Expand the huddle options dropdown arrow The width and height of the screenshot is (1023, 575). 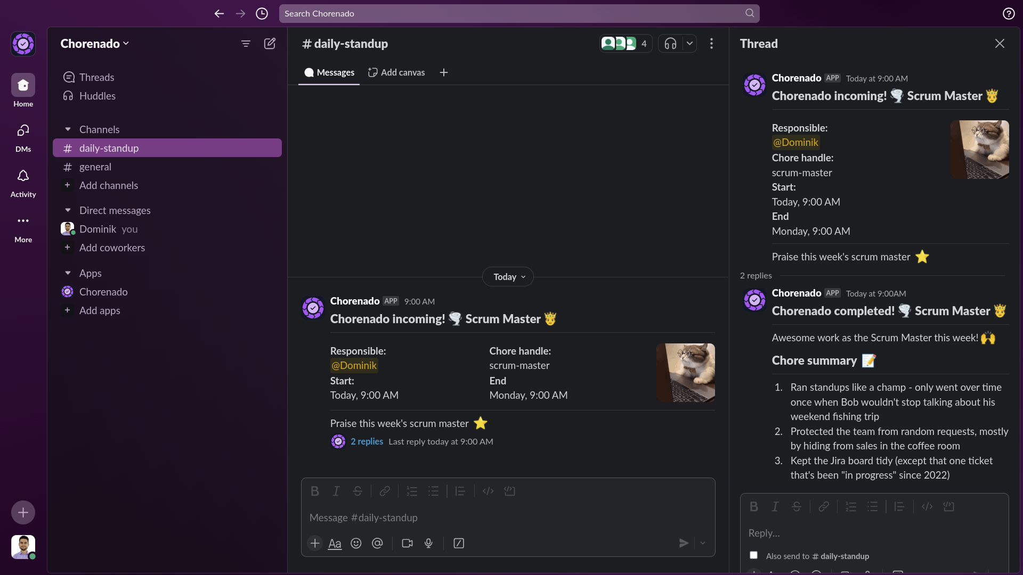[x=690, y=43]
